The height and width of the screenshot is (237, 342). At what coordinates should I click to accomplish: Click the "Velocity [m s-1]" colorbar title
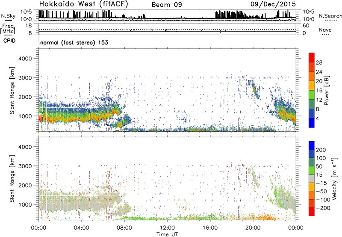click(x=334, y=178)
